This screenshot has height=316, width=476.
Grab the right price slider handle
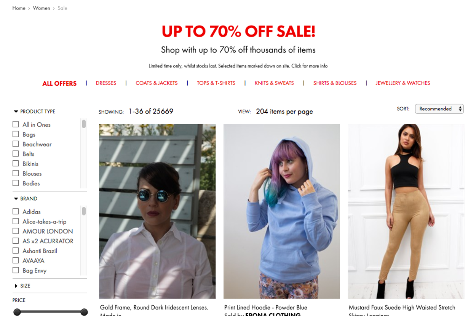(84, 312)
